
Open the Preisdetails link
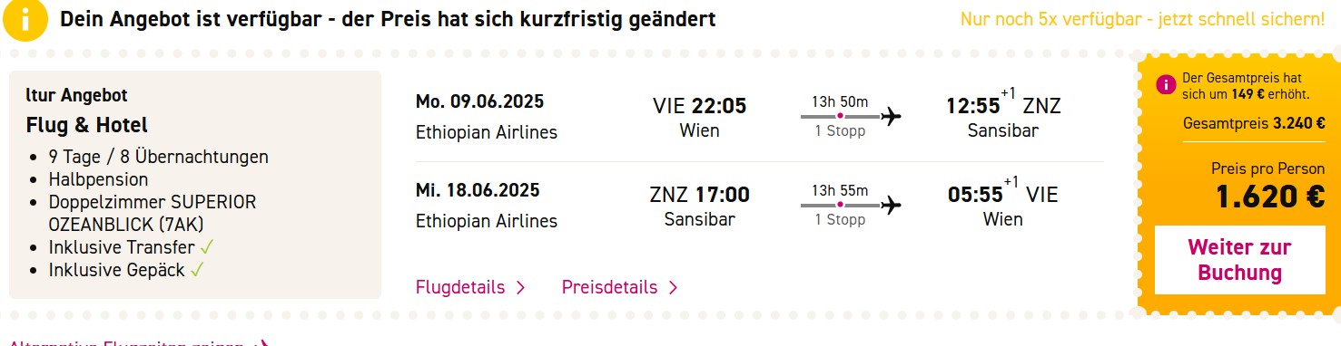tap(609, 288)
